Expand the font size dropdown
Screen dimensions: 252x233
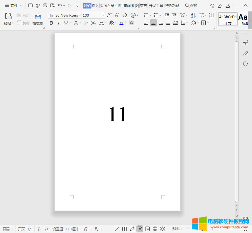point(103,15)
